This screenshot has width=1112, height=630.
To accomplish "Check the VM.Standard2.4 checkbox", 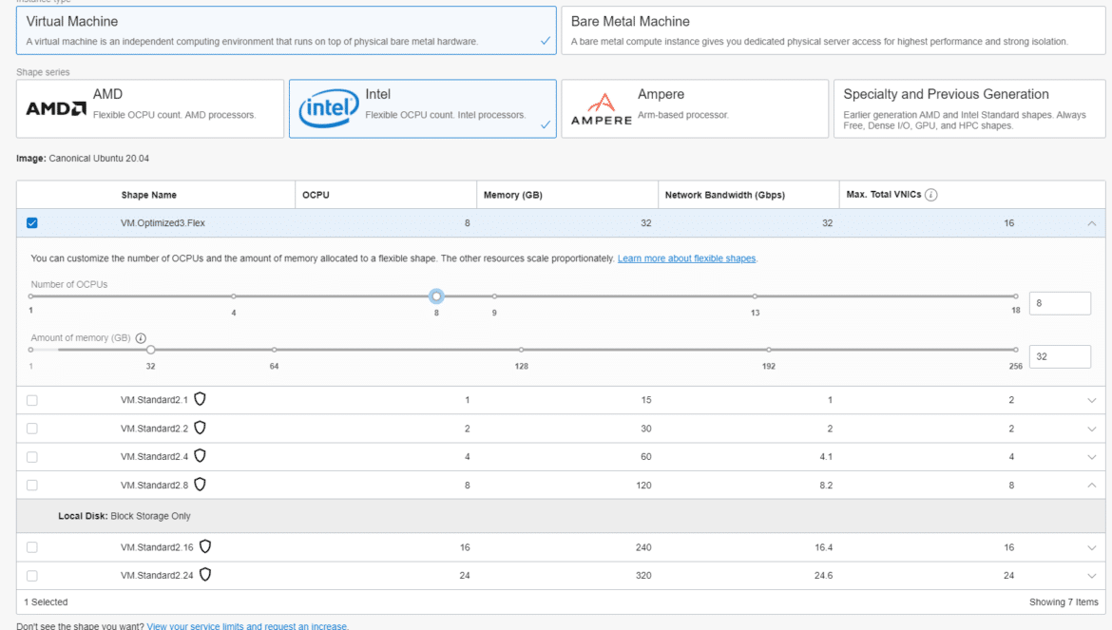I will tap(32, 457).
